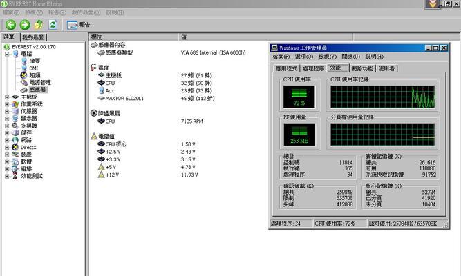Open the 我的最愛 menu in EVEREST menubar
Screen dimensions: 461x276
(x=86, y=12)
